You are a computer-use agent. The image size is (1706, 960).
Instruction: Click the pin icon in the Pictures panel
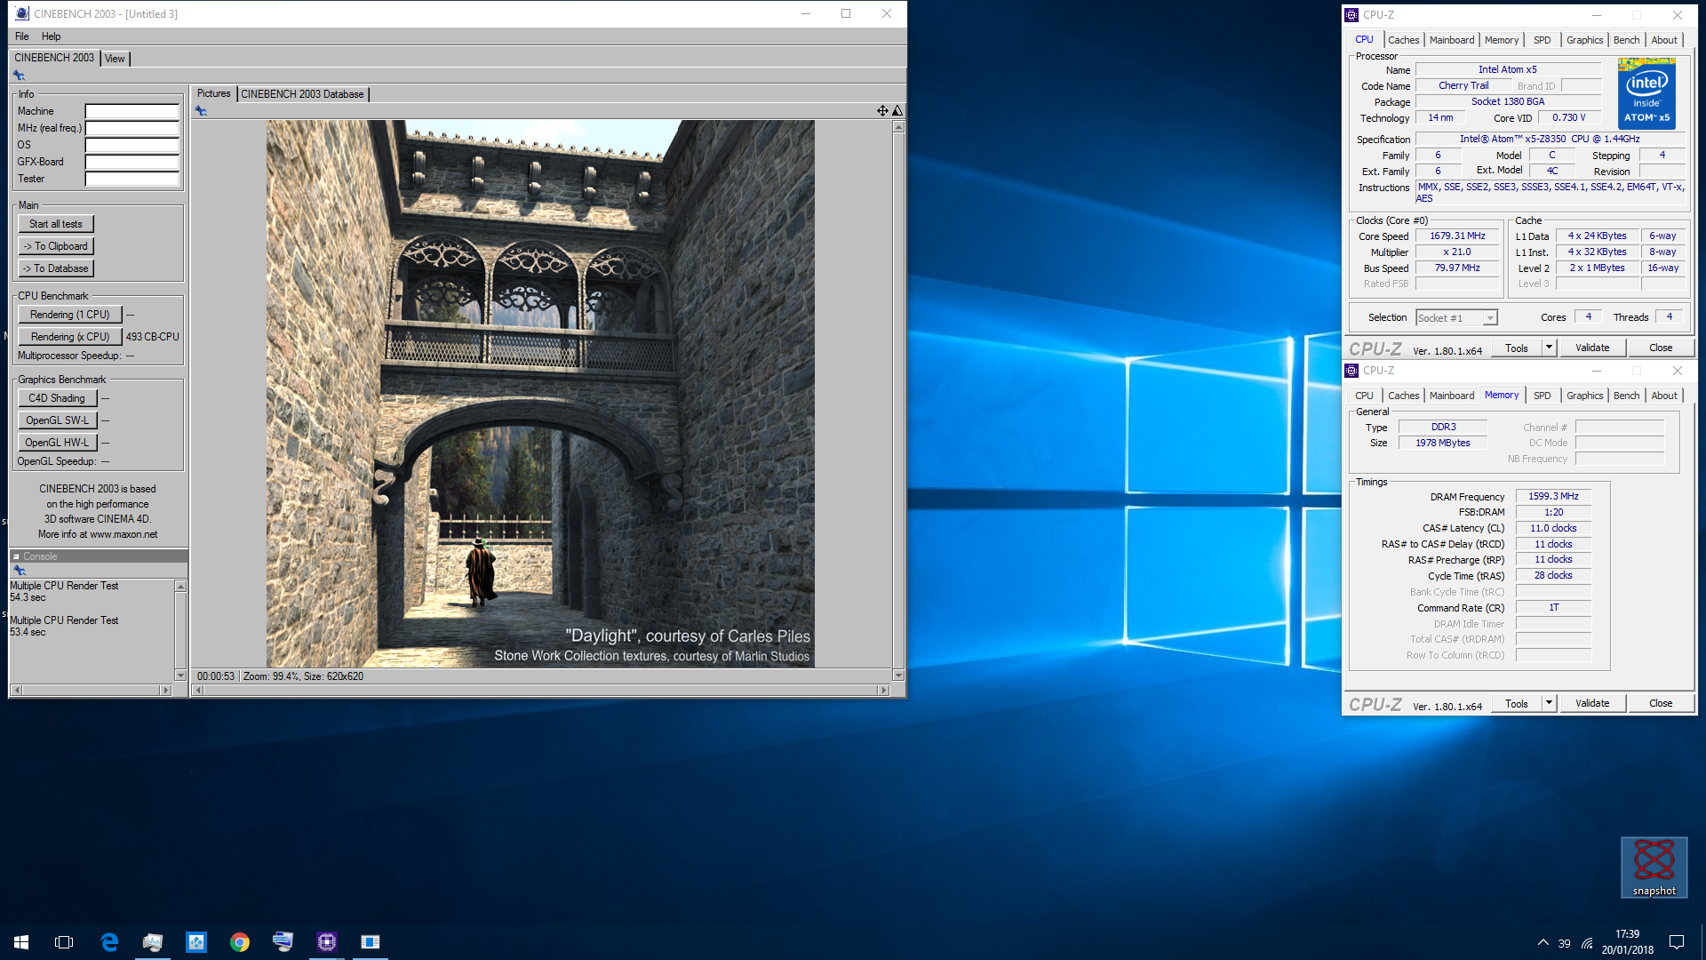coord(201,111)
